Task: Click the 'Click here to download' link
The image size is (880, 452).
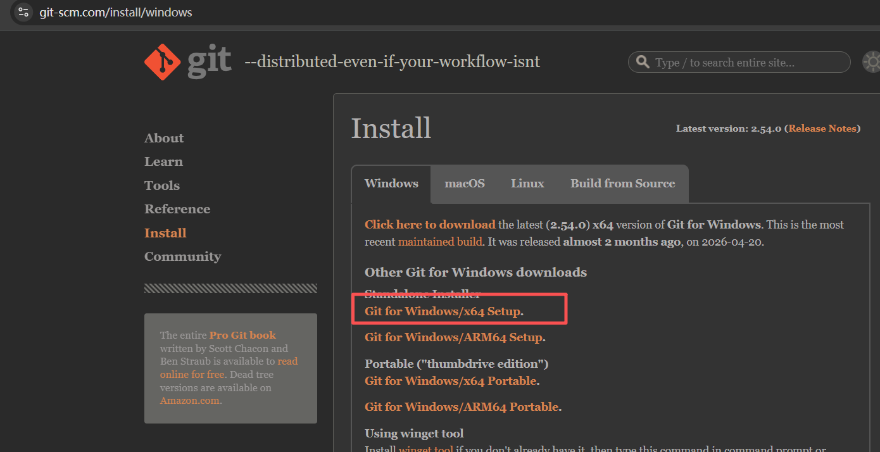Action: [430, 225]
